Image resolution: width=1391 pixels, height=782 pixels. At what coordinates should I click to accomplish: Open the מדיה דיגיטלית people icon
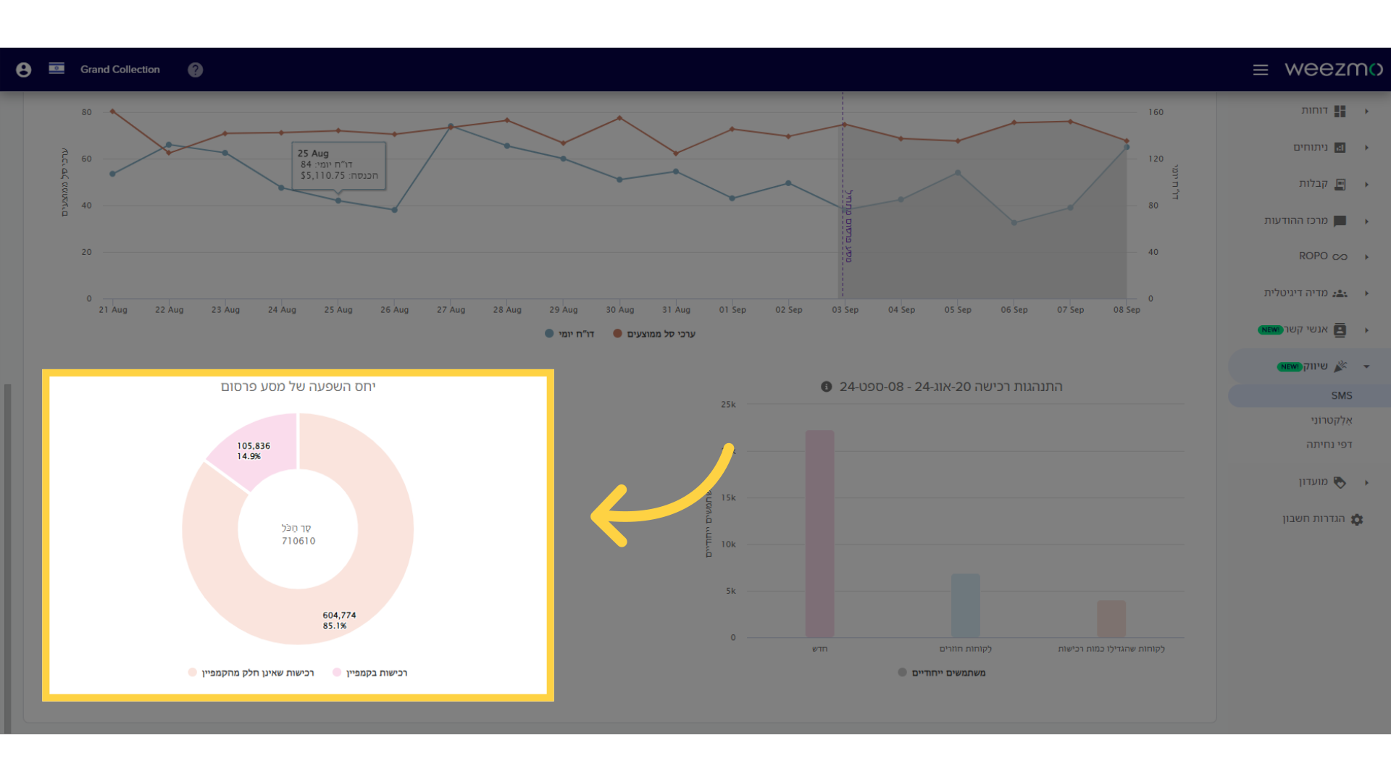tap(1340, 293)
